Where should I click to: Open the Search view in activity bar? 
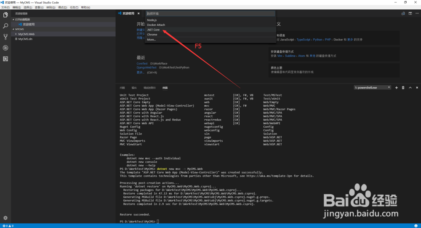pyautogui.click(x=5, y=26)
